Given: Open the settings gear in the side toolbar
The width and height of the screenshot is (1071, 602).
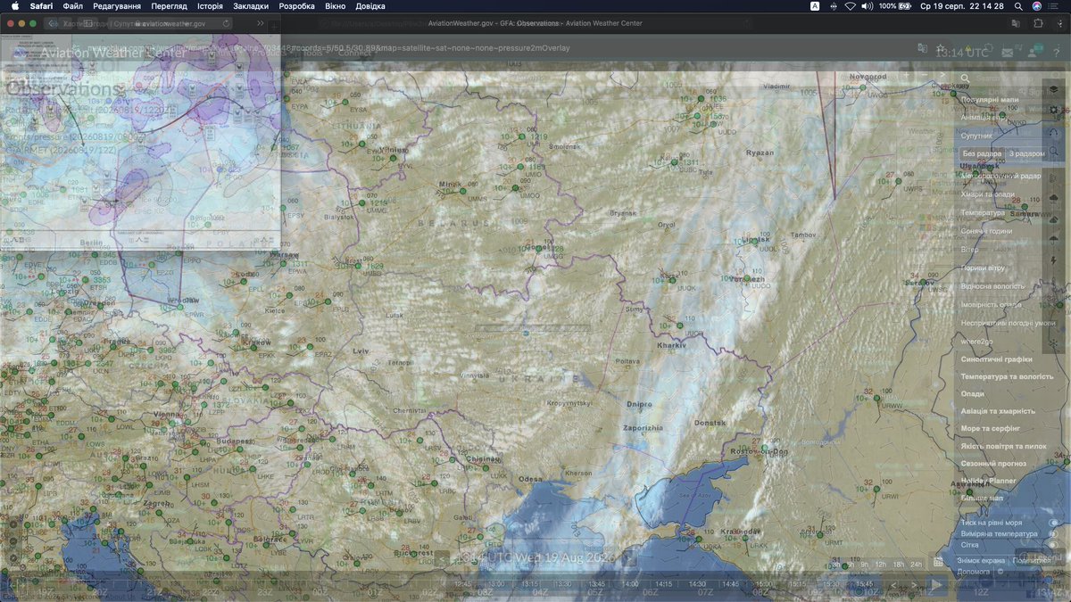Looking at the screenshot, I should (1054, 110).
